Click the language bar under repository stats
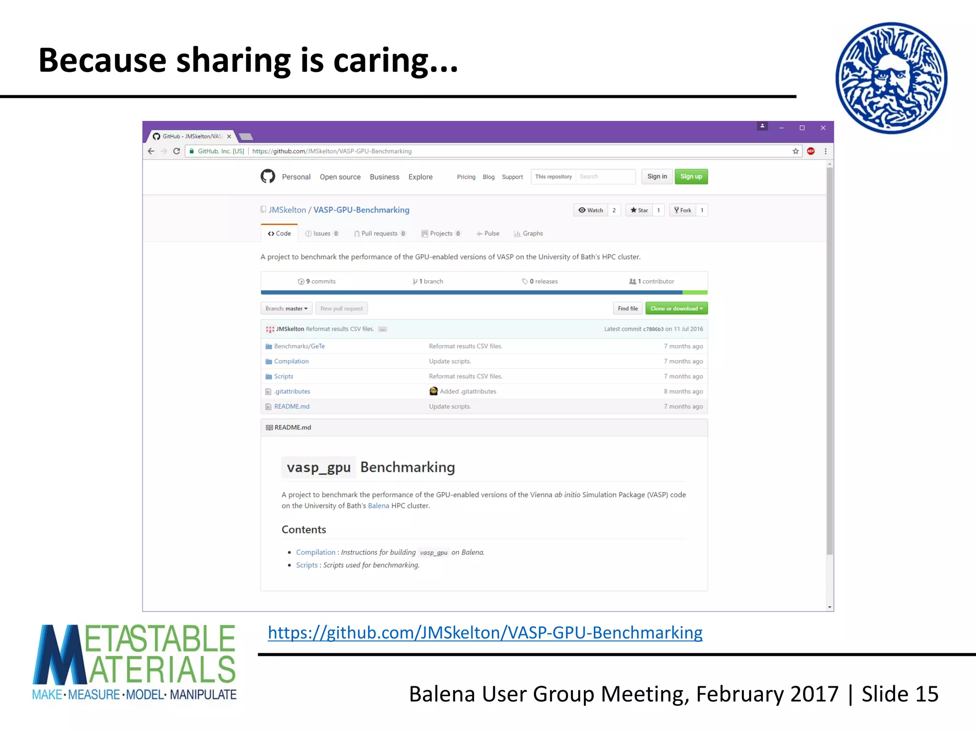The height and width of the screenshot is (732, 976). 484,293
